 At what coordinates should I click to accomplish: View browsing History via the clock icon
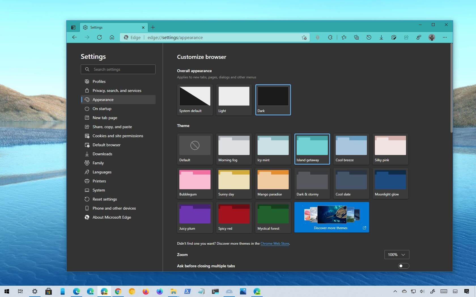click(369, 37)
